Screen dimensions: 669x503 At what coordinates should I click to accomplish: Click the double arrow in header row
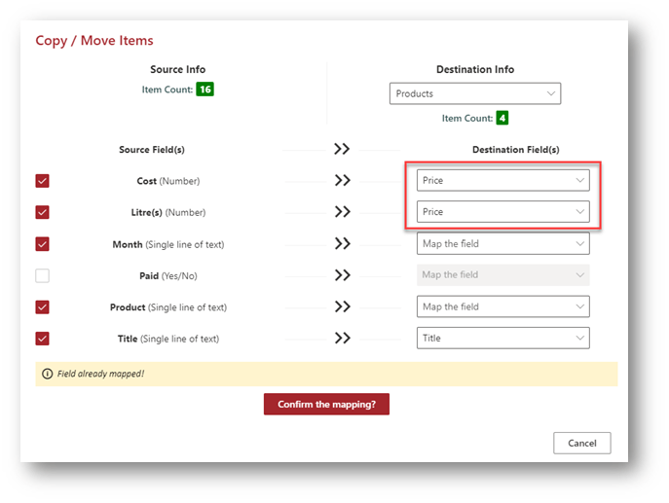coord(342,150)
